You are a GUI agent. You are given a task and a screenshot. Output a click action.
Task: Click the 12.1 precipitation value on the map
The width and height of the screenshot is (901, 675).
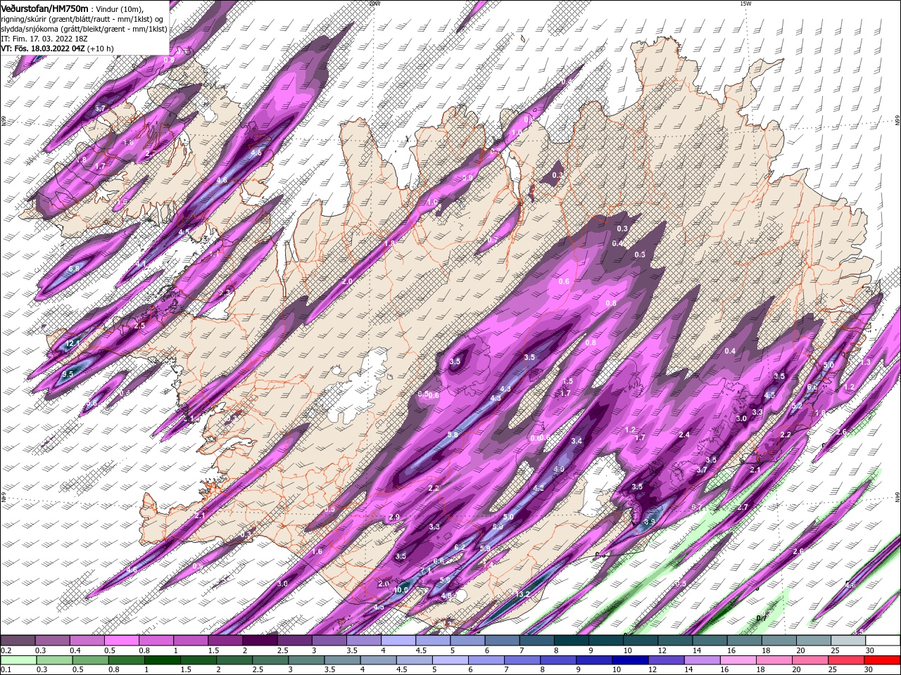click(73, 343)
